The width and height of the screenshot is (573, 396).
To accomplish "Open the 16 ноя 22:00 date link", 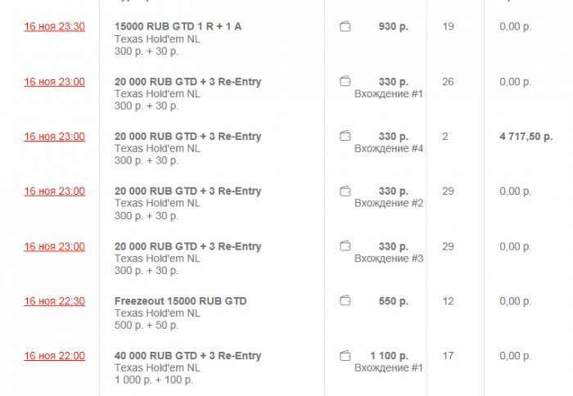I will (x=54, y=356).
